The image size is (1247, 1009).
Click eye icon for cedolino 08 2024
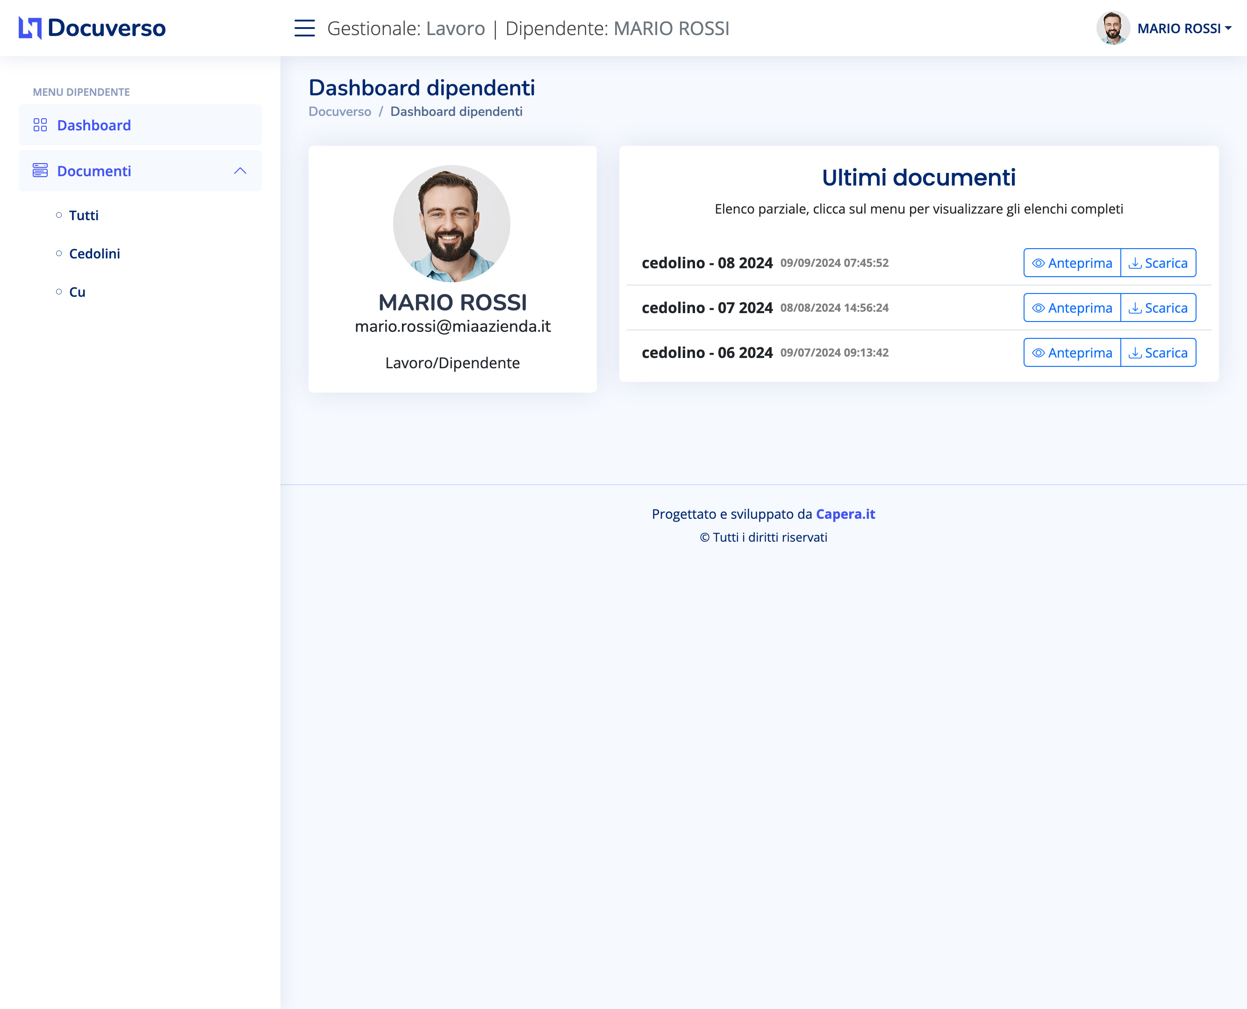(1038, 263)
